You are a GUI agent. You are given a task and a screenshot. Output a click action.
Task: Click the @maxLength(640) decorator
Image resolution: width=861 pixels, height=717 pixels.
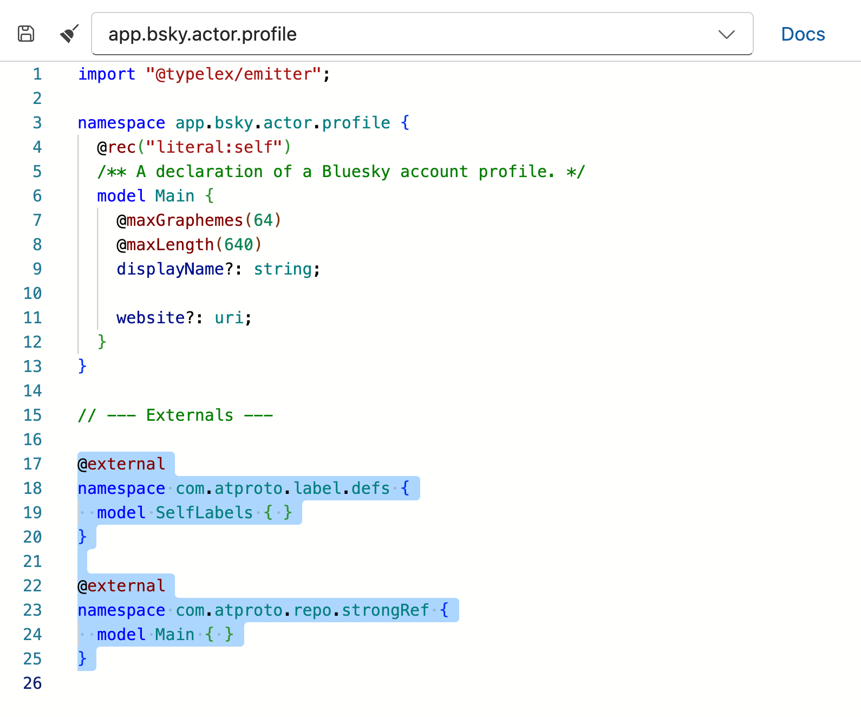(189, 245)
